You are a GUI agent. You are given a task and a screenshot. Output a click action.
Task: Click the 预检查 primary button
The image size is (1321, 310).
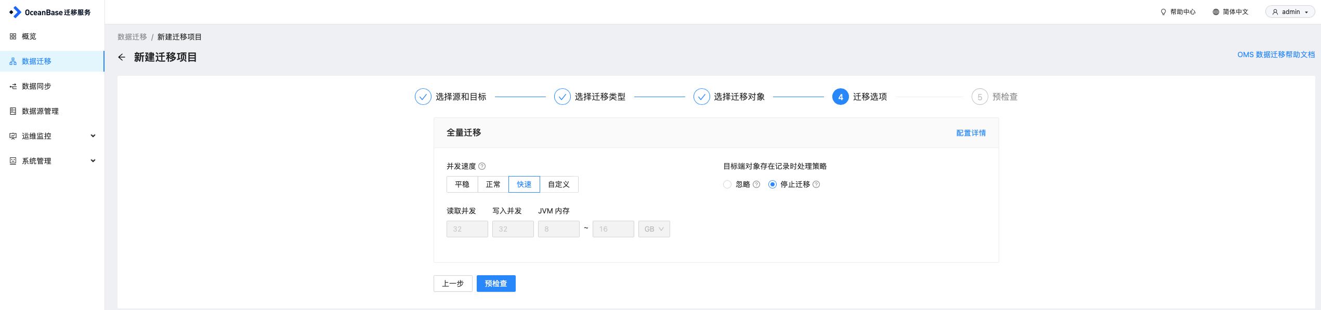(x=496, y=284)
